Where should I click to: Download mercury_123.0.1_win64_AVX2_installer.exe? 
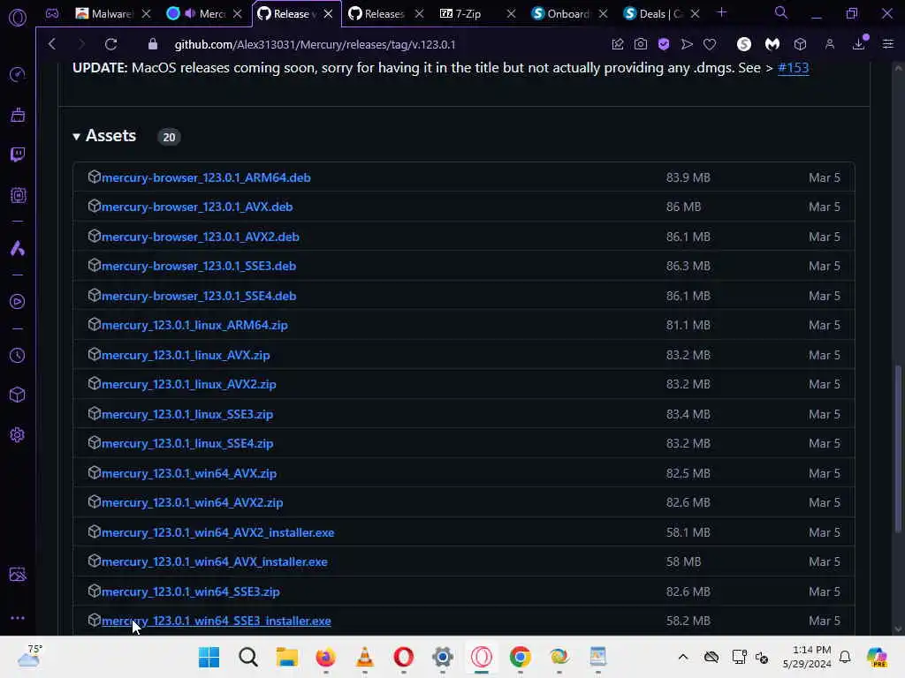217,532
